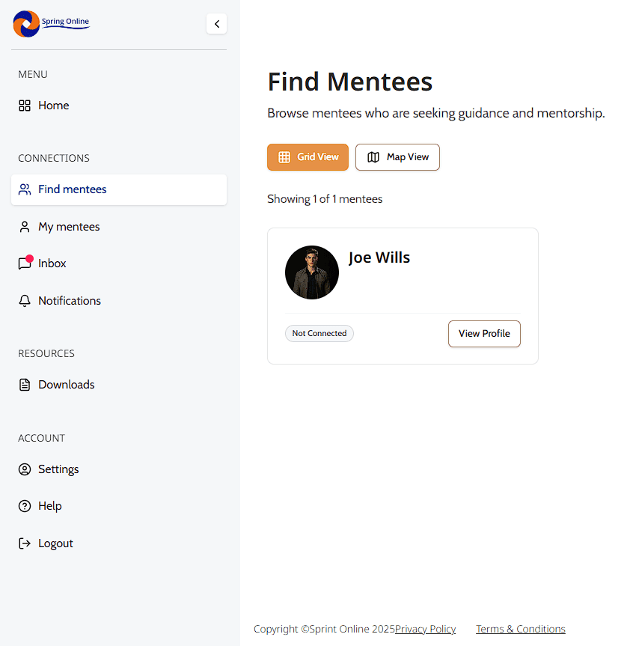The width and height of the screenshot is (633, 646).
Task: Collapse the sidebar with the chevron button
Action: pos(216,23)
